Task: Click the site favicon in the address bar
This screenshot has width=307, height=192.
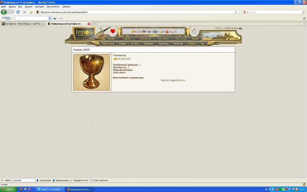Action: [38, 12]
